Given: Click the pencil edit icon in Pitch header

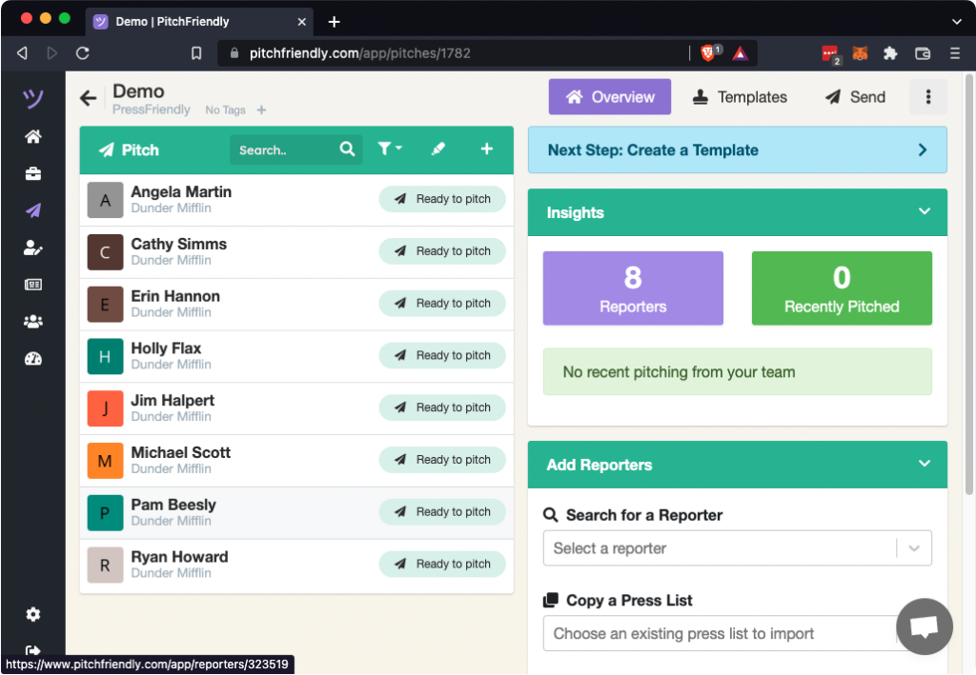Looking at the screenshot, I should [x=438, y=149].
